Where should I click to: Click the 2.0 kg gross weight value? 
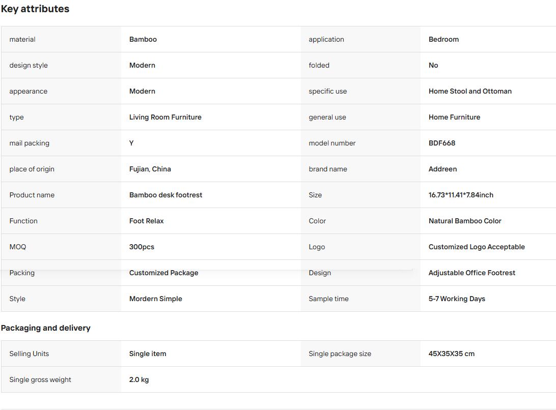coord(138,379)
